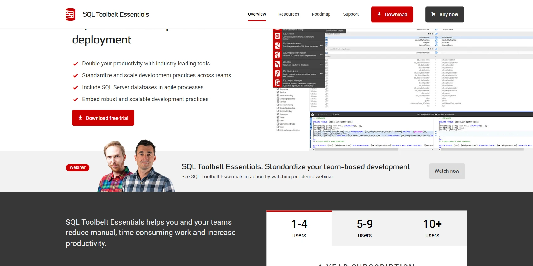Screen dimensions: 533x266
Task: Open the ellipsis menu for SQL Data Generator
Action: coord(322,46)
